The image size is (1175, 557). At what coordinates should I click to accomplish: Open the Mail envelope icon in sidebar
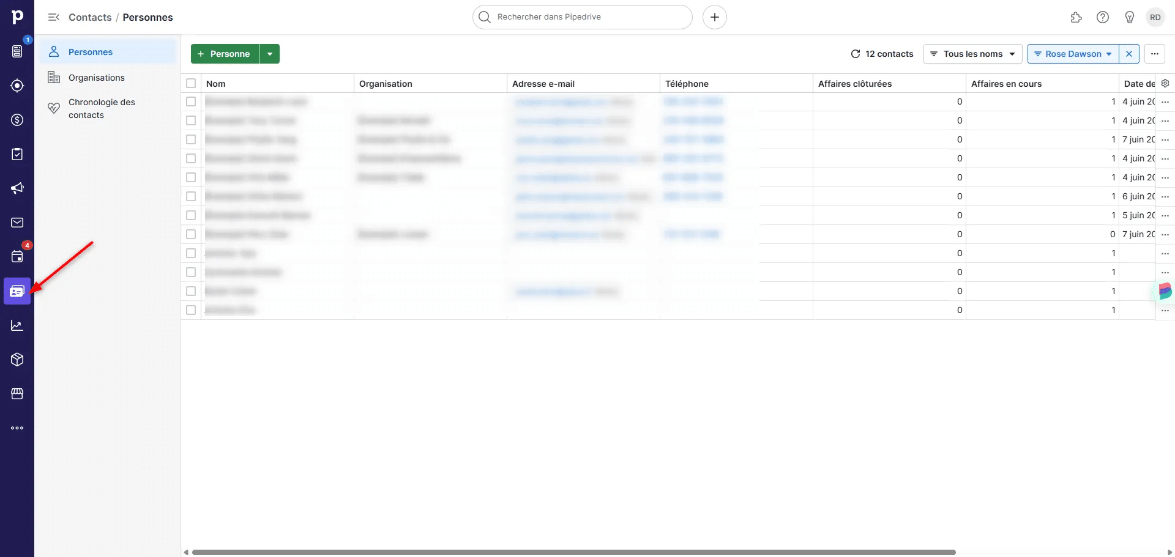pos(17,222)
